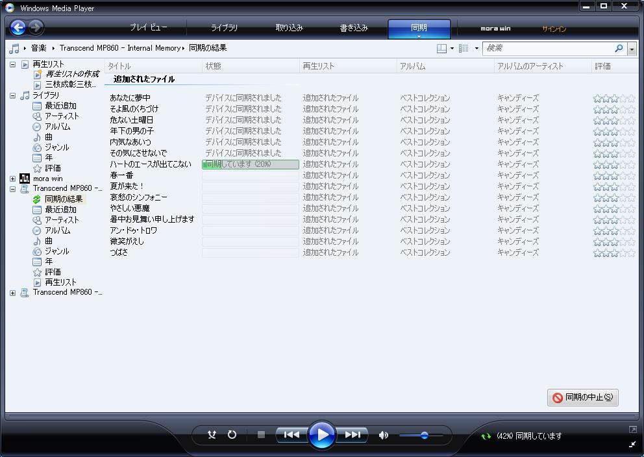Screen dimensions: 644x457
Task: Select the song やさしい悪魔
Action: (130, 208)
